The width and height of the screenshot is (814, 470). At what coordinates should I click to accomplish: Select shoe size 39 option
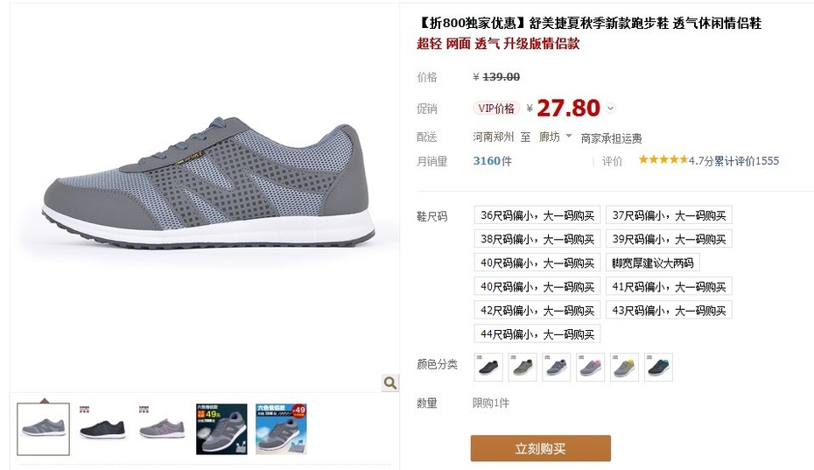[x=669, y=239]
